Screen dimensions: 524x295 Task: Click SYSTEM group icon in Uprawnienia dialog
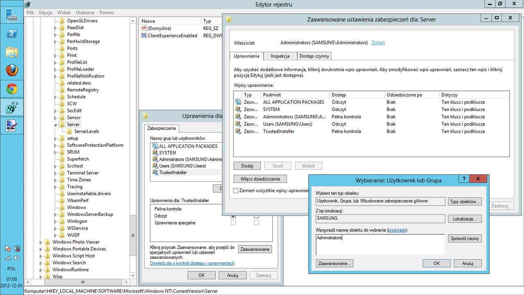coord(155,153)
